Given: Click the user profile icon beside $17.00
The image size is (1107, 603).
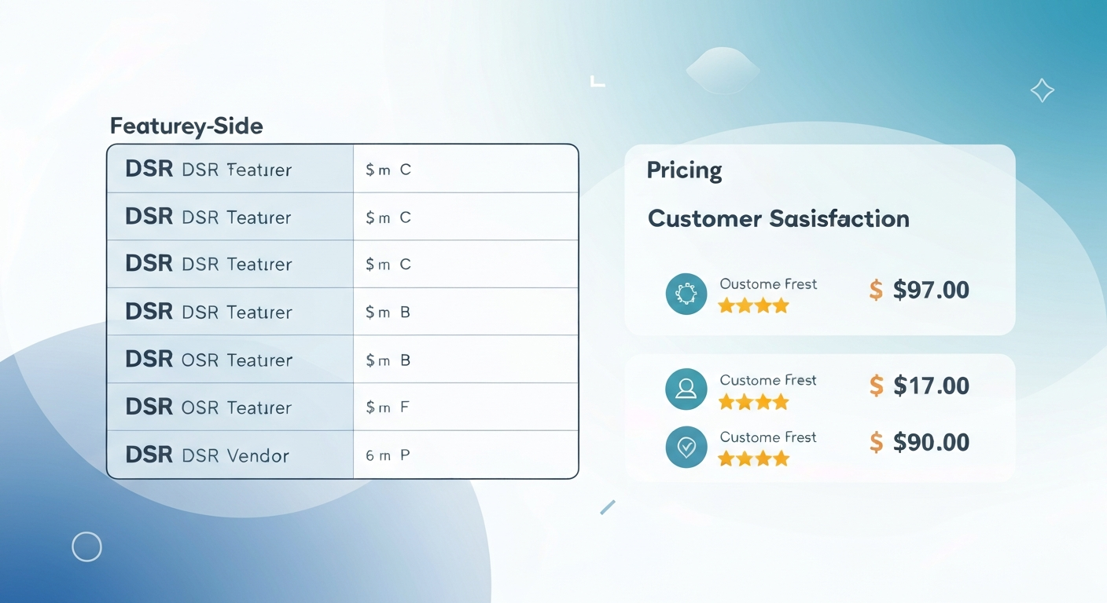Looking at the screenshot, I should click(686, 389).
